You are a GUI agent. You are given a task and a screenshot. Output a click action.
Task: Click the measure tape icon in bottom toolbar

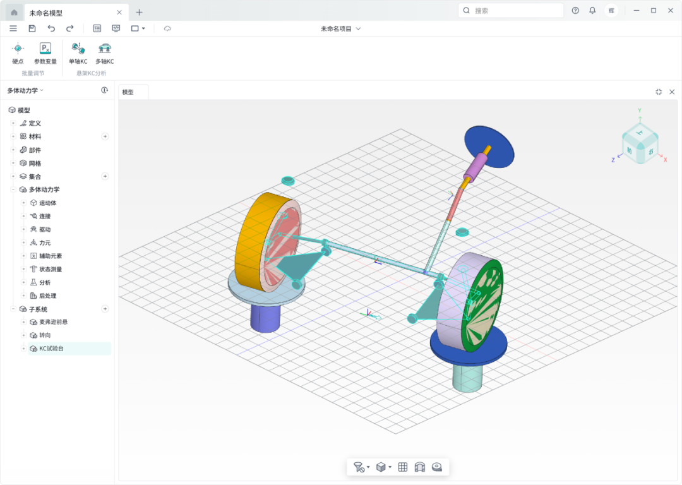pyautogui.click(x=436, y=467)
